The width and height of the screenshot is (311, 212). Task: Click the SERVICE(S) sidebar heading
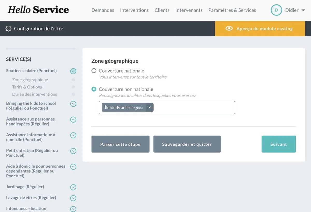pyautogui.click(x=19, y=59)
